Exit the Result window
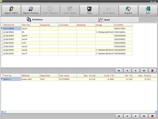The height and width of the screenshot is (119, 158). click(x=148, y=10)
